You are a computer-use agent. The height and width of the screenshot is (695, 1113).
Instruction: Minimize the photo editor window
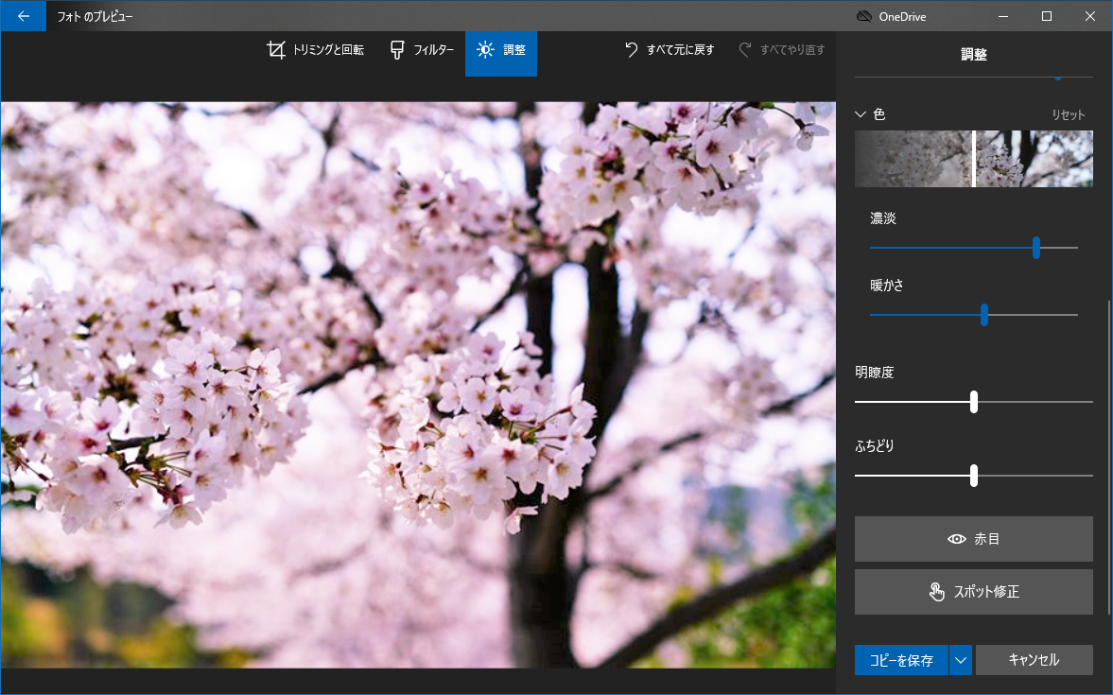point(1003,16)
